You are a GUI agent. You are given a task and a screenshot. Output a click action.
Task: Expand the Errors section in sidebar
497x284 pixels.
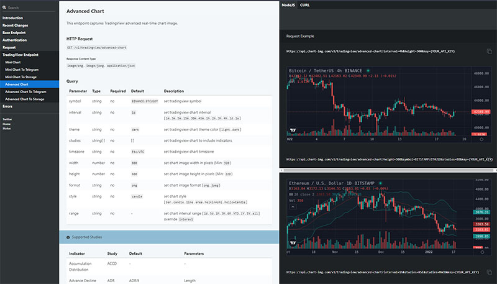[x=8, y=106]
